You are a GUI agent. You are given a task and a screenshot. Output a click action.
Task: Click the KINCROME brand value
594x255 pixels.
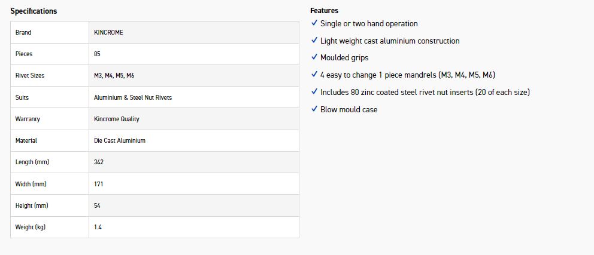(x=108, y=32)
